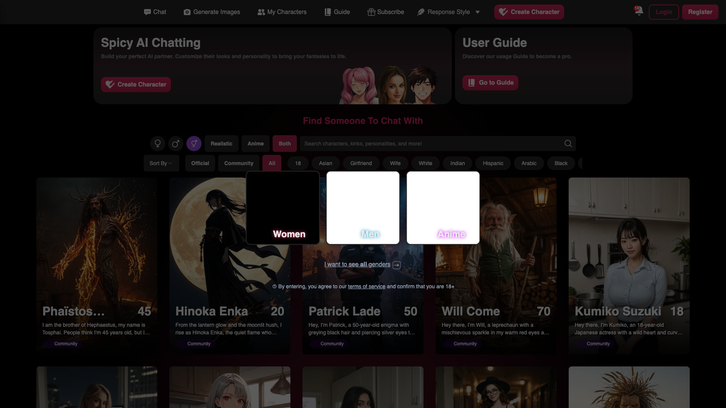Select the Girlfriend tag chip

pyautogui.click(x=361, y=163)
